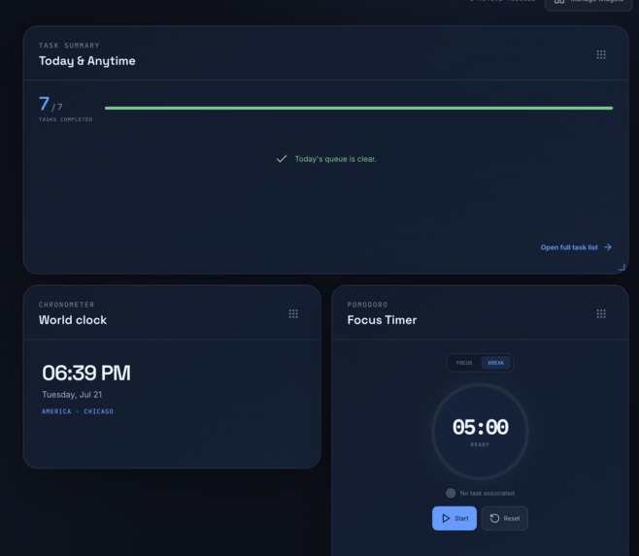This screenshot has width=639, height=556.
Task: Click the READY status under the timer
Action: [x=480, y=444]
